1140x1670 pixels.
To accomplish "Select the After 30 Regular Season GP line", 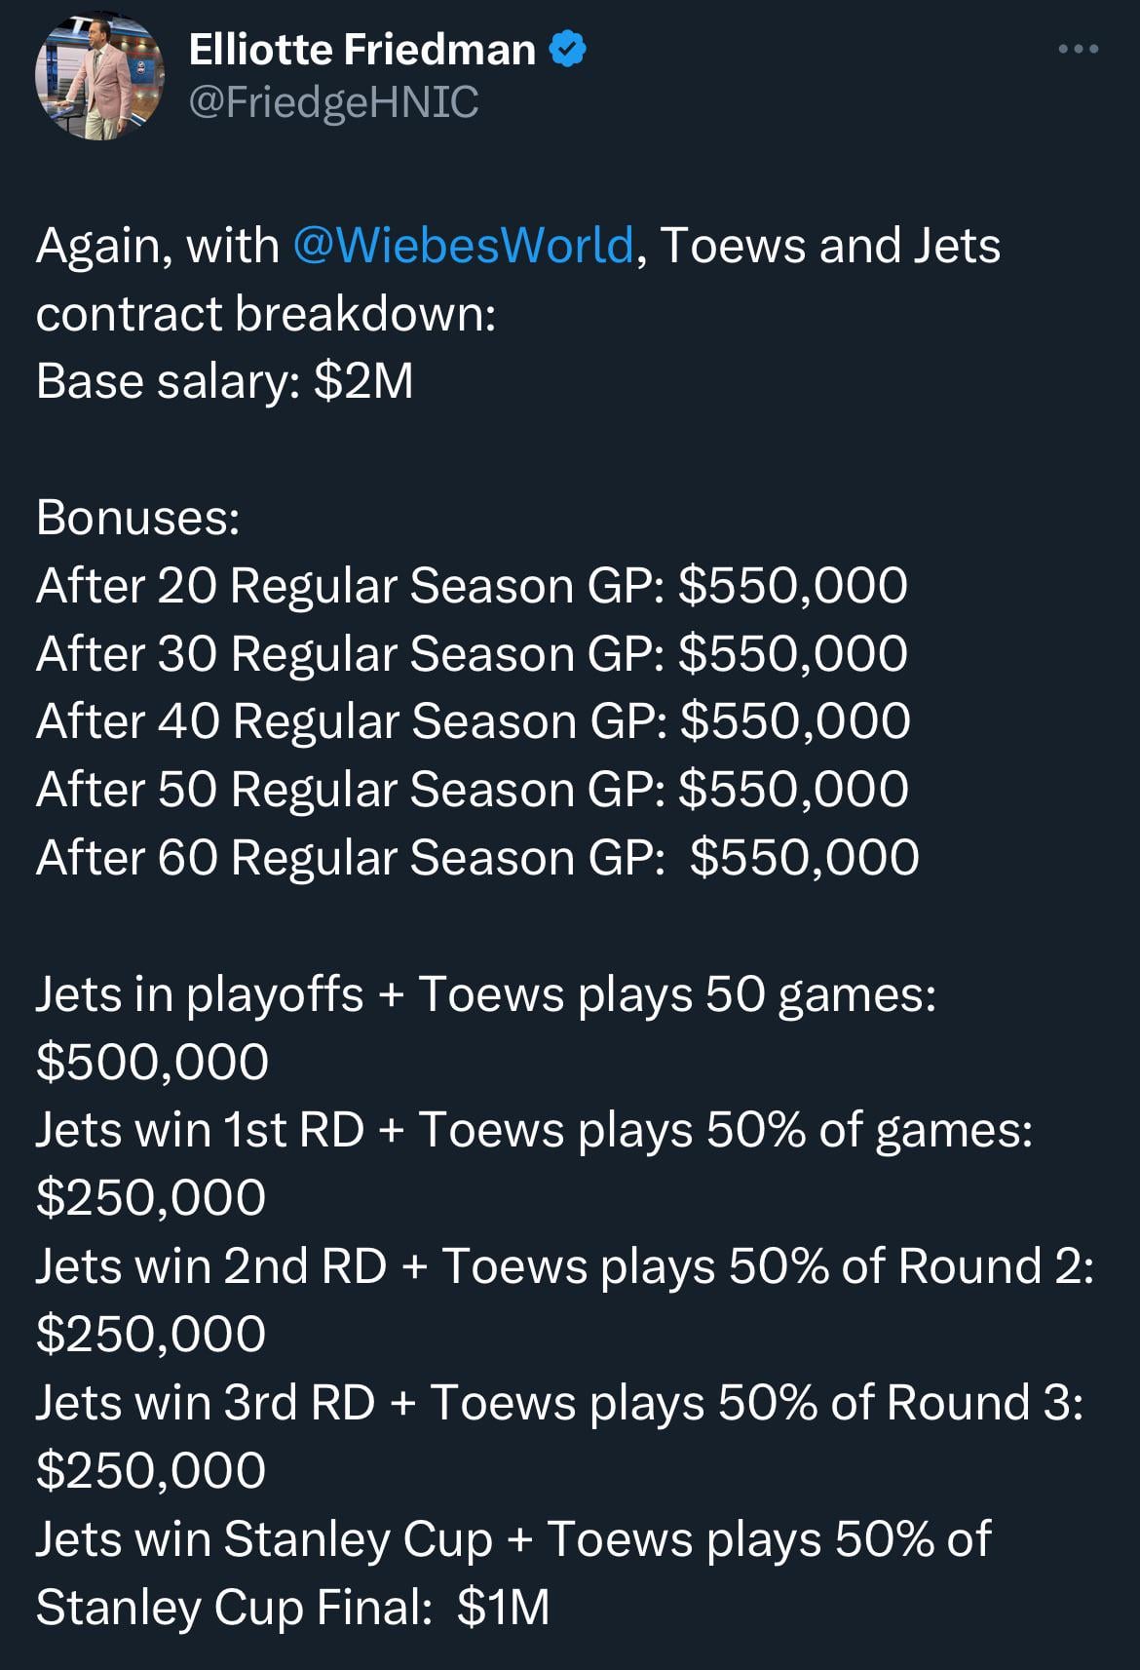I will pos(472,653).
